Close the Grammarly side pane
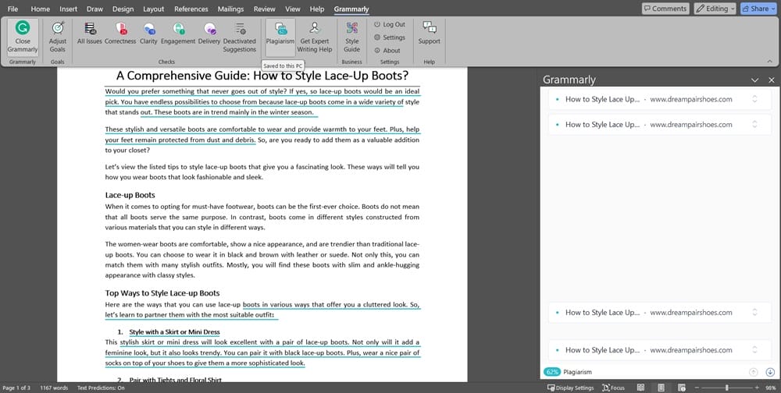The height and width of the screenshot is (393, 781). 772,80
